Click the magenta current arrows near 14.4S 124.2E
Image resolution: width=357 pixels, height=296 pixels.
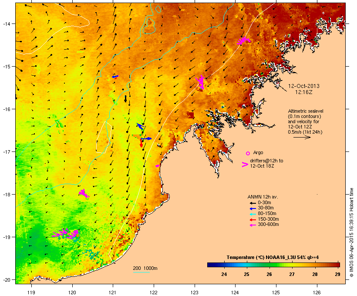pos(243,41)
